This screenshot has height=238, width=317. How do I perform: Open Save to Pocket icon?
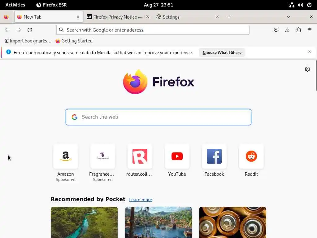(x=276, y=30)
